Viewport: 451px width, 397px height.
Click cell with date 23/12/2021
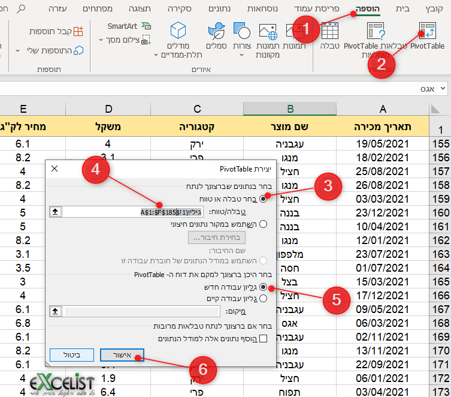point(383,213)
